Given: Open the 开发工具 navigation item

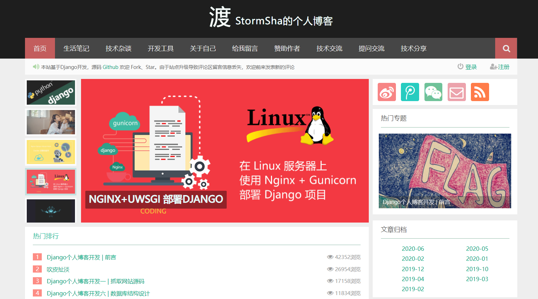Looking at the screenshot, I should [x=161, y=48].
